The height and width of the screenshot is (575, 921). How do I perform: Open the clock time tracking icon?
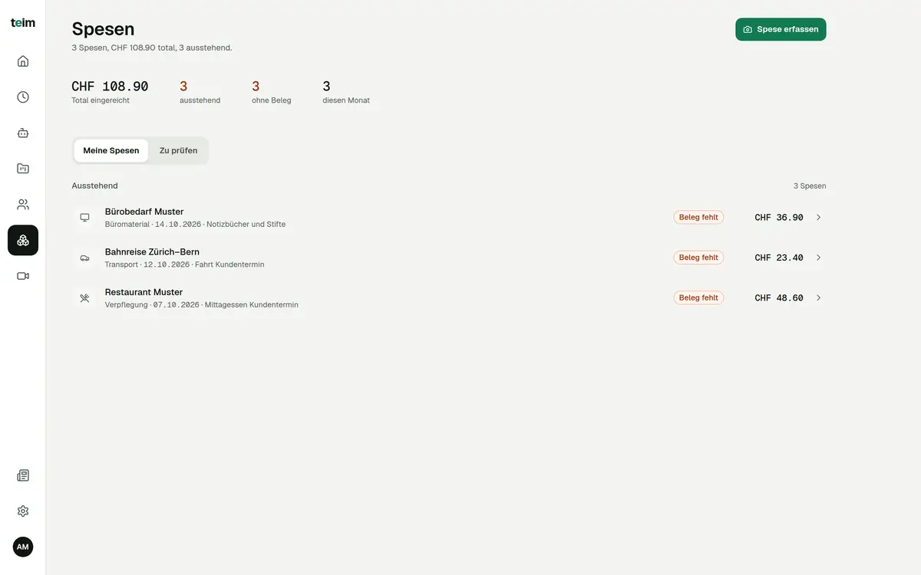(23, 97)
